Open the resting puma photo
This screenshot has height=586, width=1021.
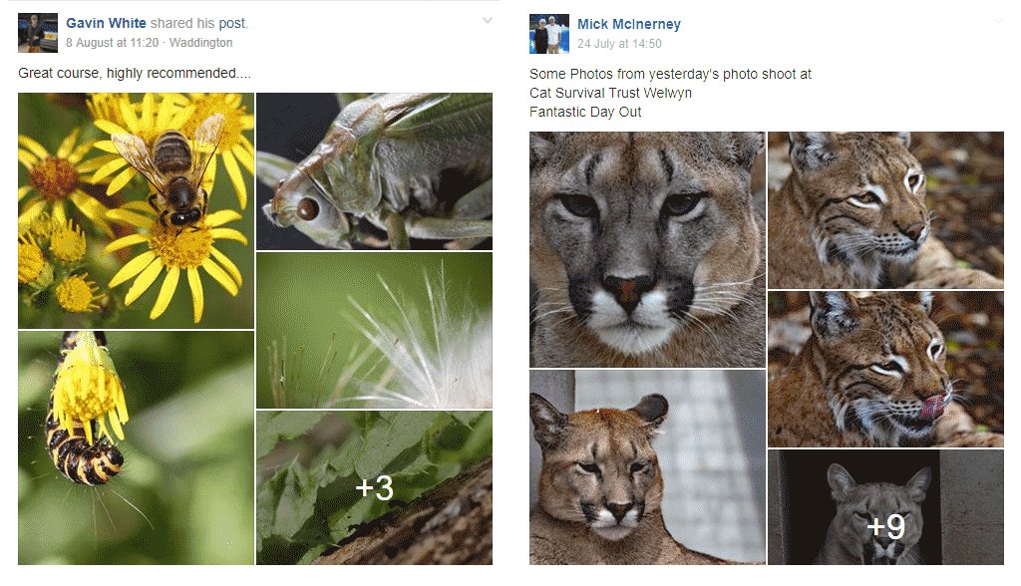pos(647,466)
